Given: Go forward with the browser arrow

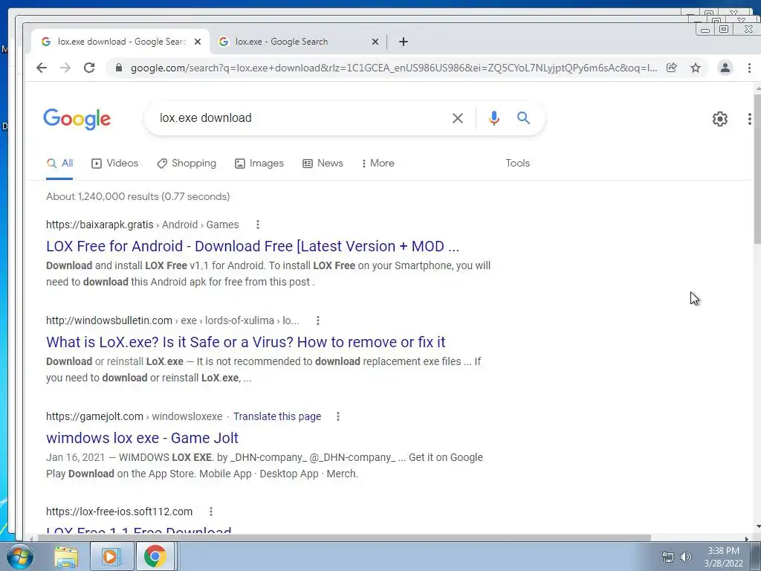Looking at the screenshot, I should (x=65, y=68).
